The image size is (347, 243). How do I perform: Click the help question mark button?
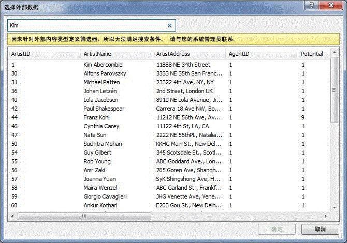pos(312,5)
